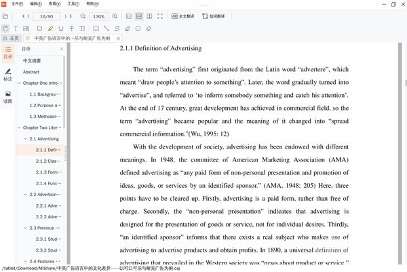
Task: Collapse the 2.1 Advertising outline node
Action: point(25,138)
